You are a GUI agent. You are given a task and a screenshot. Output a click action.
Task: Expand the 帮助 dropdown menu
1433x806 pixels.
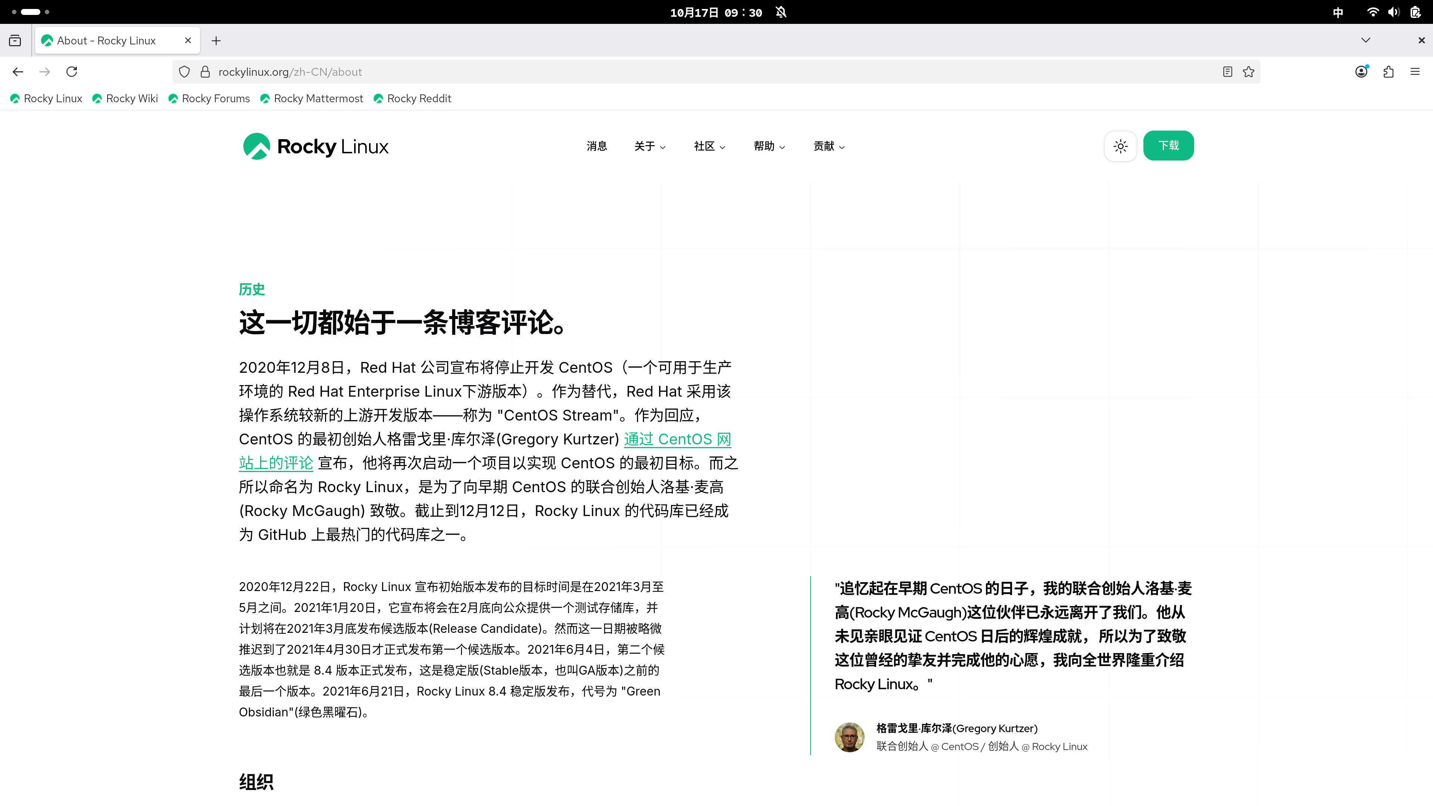tap(769, 146)
